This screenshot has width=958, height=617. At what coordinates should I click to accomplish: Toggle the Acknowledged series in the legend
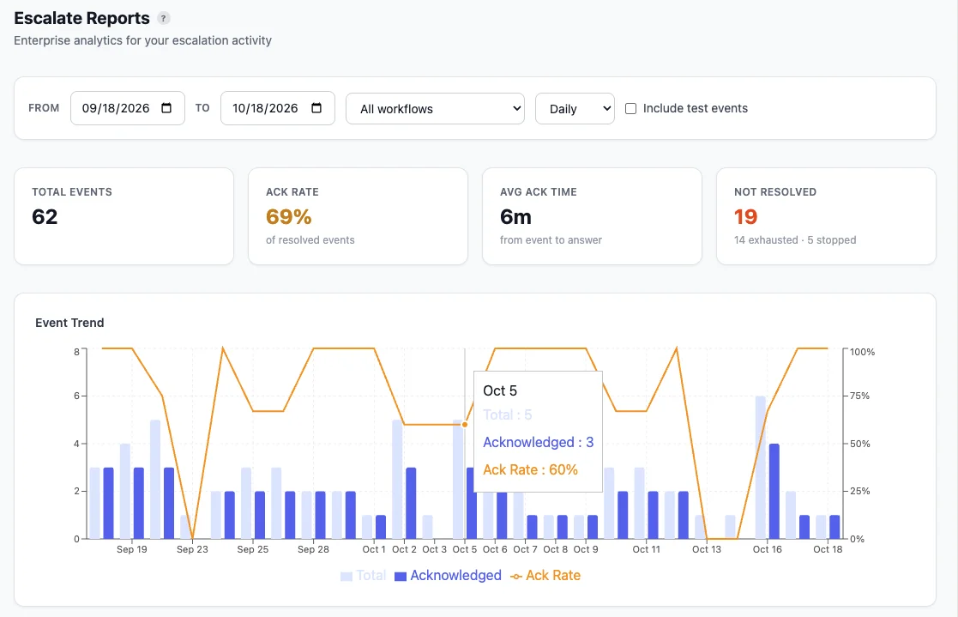tap(448, 576)
